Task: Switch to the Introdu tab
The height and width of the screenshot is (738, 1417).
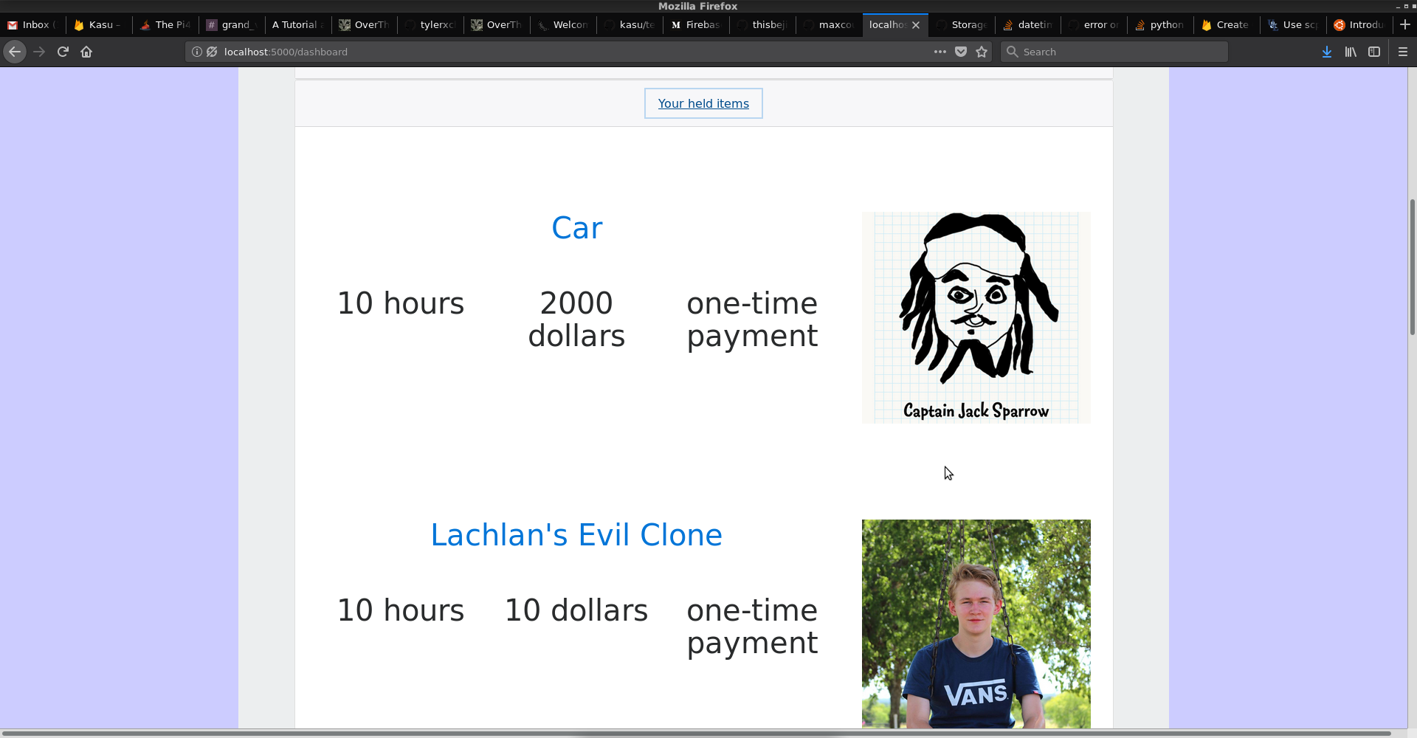Action: (1361, 24)
